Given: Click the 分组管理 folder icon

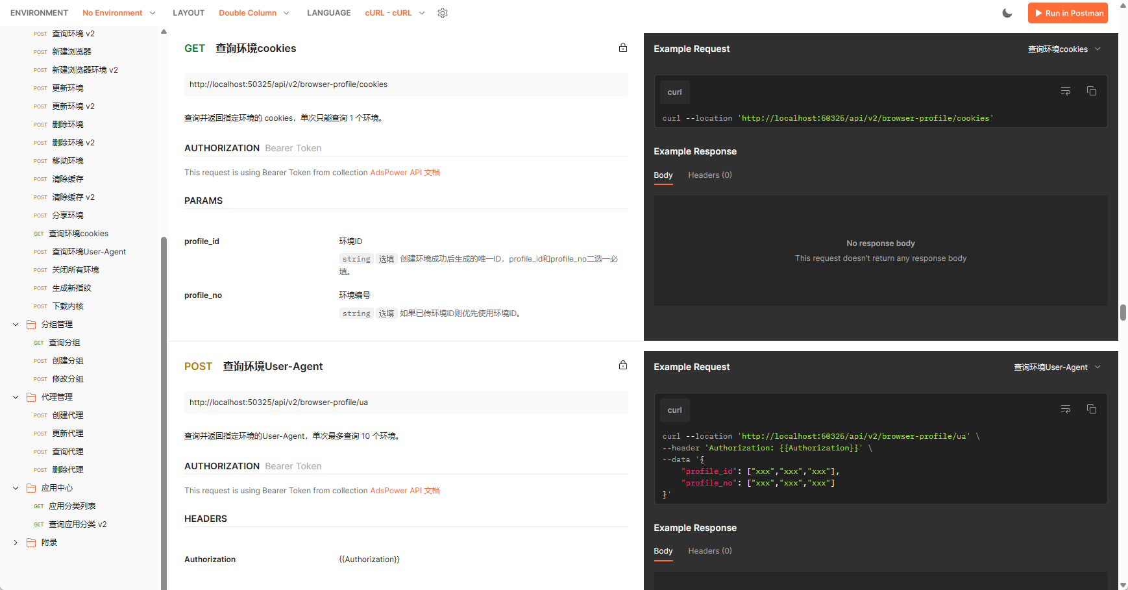Looking at the screenshot, I should click(31, 325).
